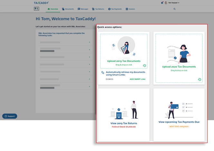Open the notifications bell
This screenshot has height=151, width=214.
point(162,3)
